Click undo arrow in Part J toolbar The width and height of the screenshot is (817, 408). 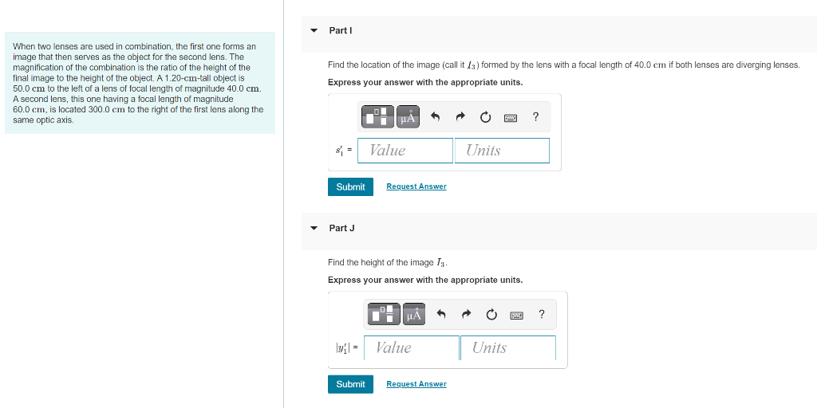[x=442, y=315]
